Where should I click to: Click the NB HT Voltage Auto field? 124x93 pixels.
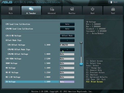(67, 73)
